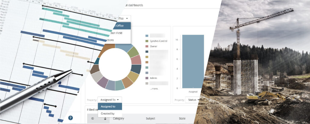Click the Category column header
The width and height of the screenshot is (310, 124).
tap(118, 119)
